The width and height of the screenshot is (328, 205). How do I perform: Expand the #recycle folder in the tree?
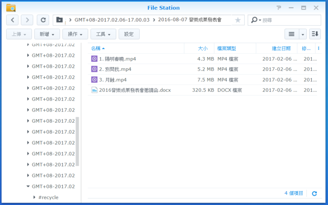pos(34,197)
